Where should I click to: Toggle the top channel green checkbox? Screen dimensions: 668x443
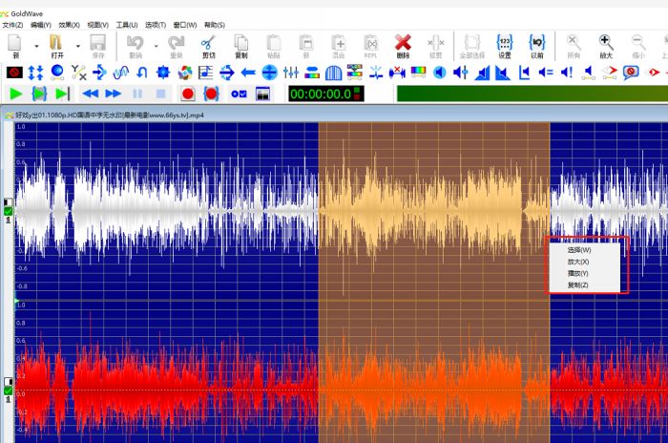[x=8, y=211]
